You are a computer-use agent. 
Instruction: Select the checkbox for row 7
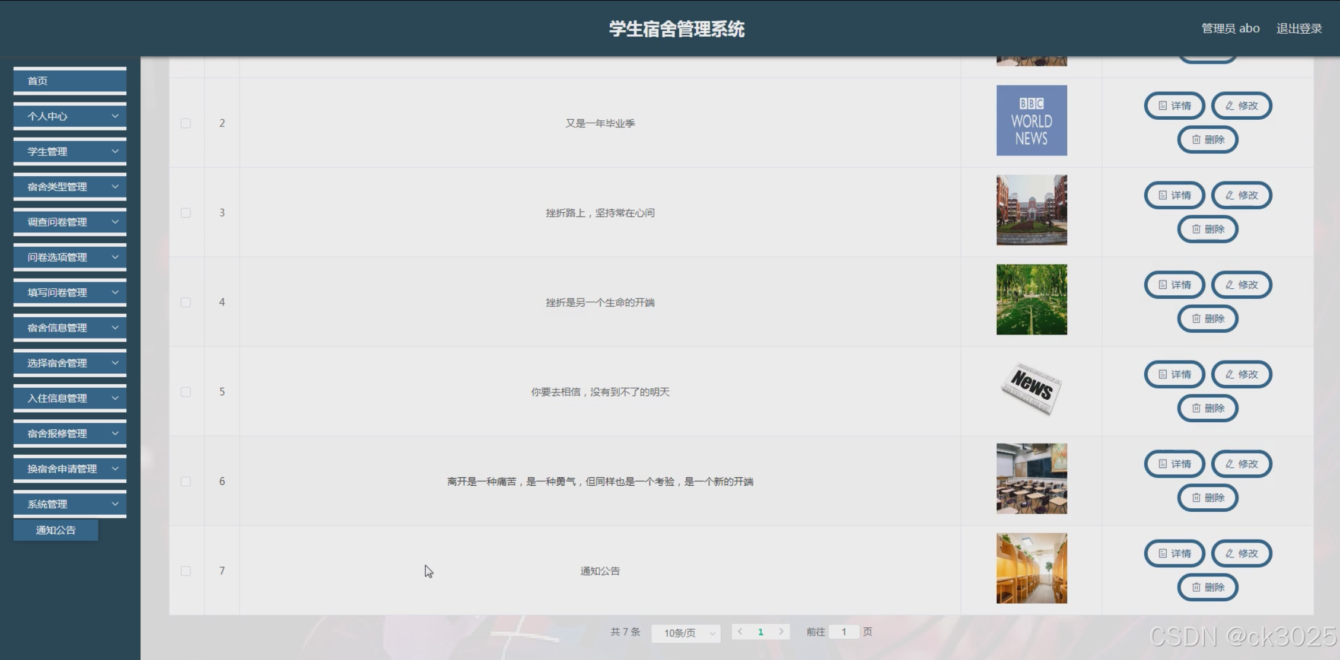(186, 571)
